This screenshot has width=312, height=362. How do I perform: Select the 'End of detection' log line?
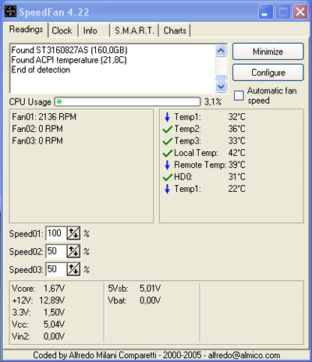point(41,69)
